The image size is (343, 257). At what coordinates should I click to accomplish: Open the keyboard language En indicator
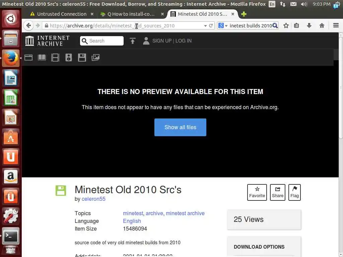pos(272,4)
